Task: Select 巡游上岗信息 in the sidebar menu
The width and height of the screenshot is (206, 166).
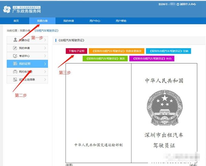Action: 27,80
